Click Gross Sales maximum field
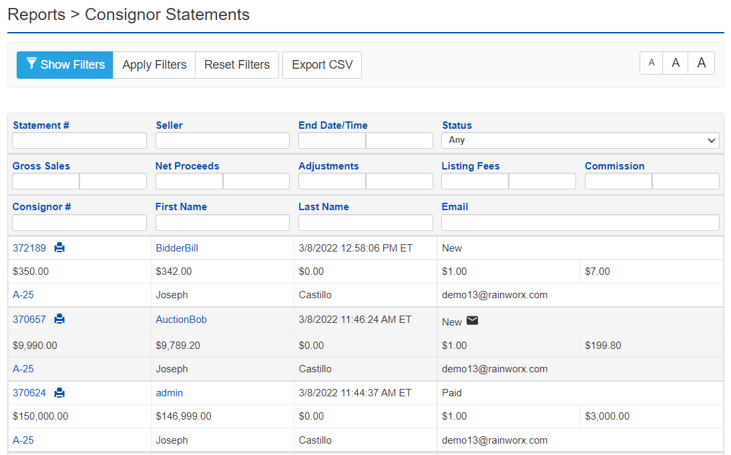Image resolution: width=731 pixels, height=455 pixels. pos(113,181)
